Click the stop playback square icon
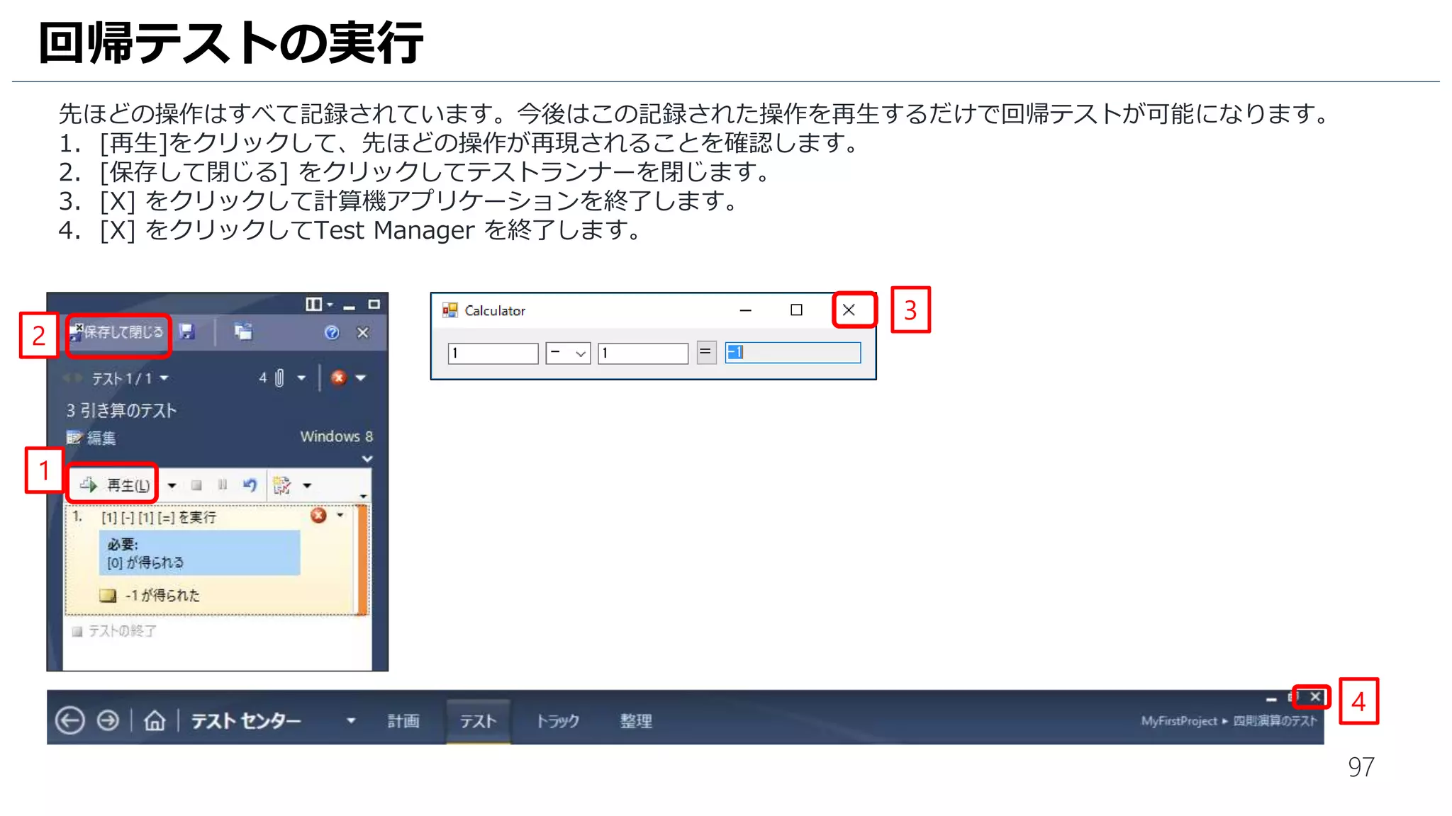Viewport: 1452px width, 816px height. click(196, 485)
